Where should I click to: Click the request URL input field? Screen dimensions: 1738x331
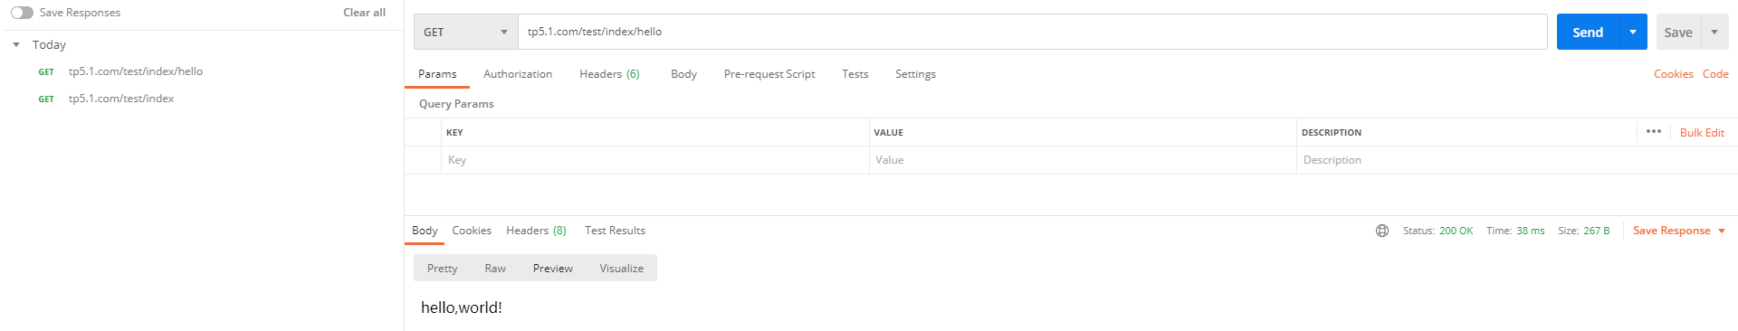(x=1033, y=32)
